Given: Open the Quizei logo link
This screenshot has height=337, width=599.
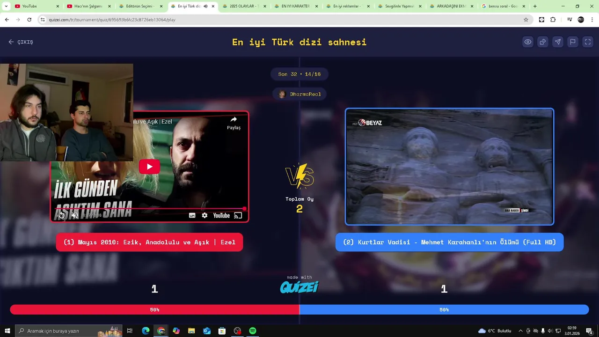Looking at the screenshot, I should click(299, 286).
